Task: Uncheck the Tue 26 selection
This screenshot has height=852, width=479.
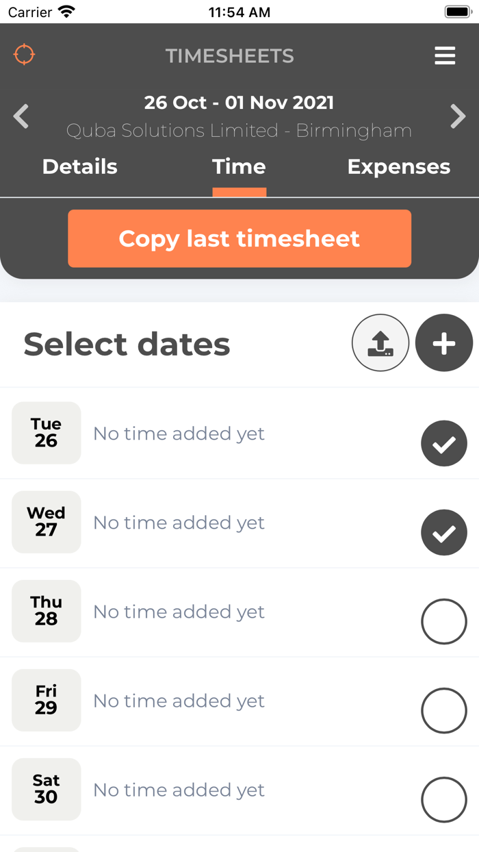Action: tap(443, 443)
